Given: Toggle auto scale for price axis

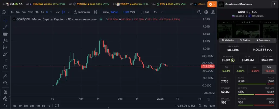Looking at the screenshot, I should coord(212,105).
